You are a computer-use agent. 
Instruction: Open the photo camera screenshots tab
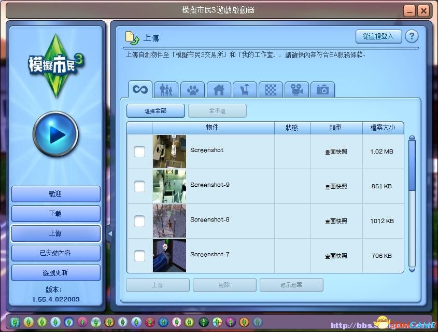tap(322, 90)
